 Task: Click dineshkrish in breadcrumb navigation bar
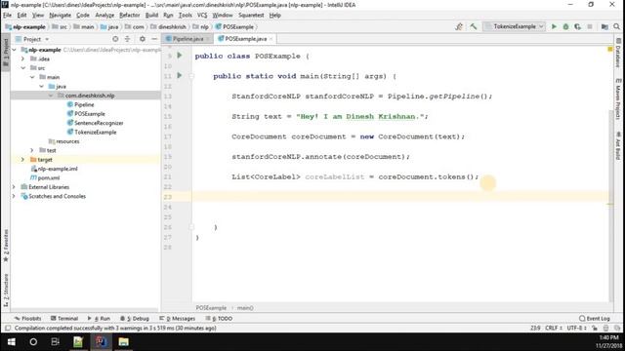[x=172, y=27]
